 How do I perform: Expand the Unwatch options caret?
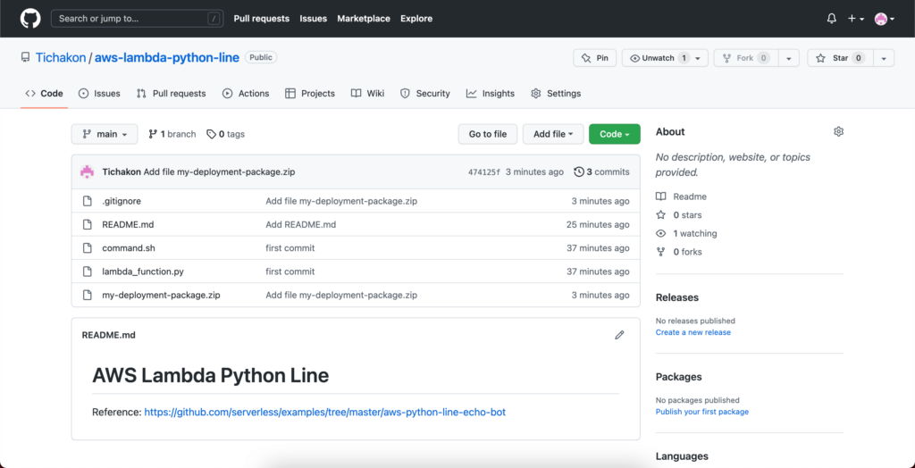click(x=699, y=58)
